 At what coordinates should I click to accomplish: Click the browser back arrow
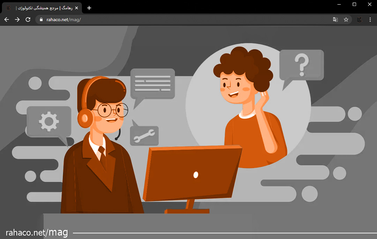coord(6,20)
